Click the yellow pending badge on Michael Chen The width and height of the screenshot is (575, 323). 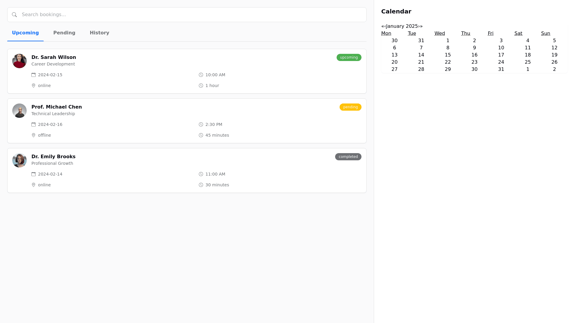350,107
